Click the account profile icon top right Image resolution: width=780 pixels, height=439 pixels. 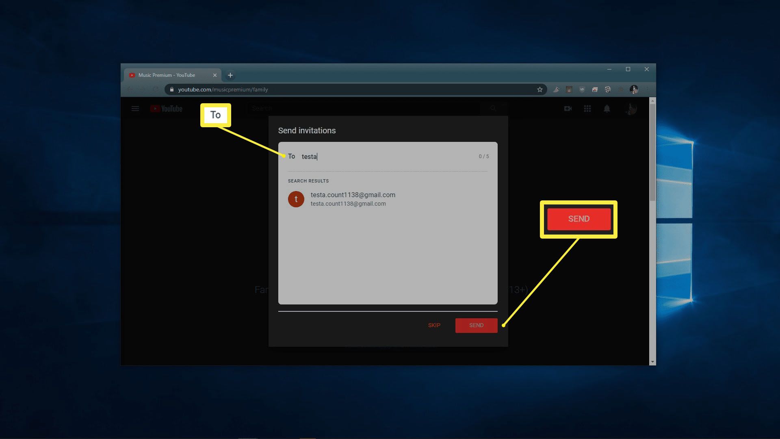(631, 109)
